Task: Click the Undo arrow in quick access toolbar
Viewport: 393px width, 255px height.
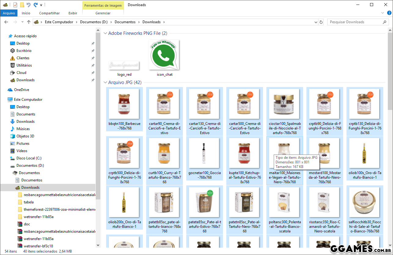Action: pos(28,5)
